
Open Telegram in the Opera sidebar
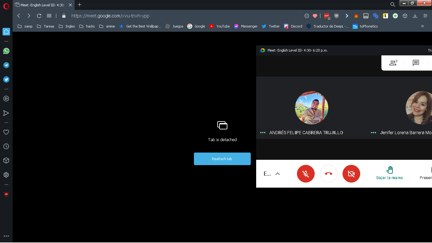click(6, 65)
